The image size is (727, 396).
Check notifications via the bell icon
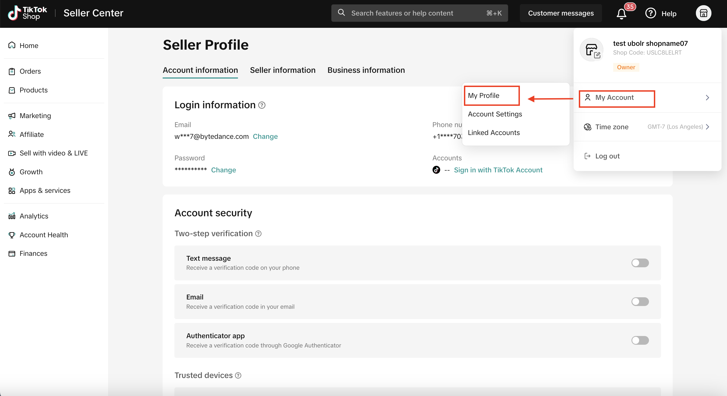tap(621, 13)
